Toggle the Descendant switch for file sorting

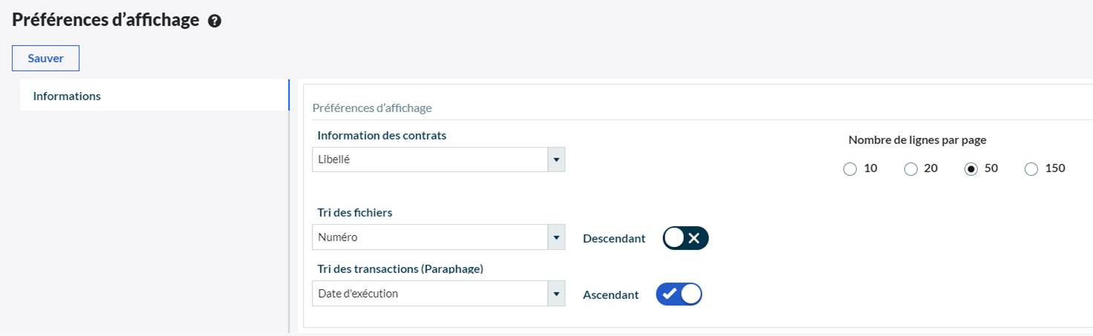tap(685, 238)
